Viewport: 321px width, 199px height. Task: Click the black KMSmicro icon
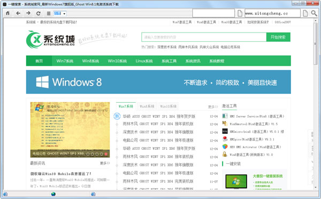tap(225, 131)
